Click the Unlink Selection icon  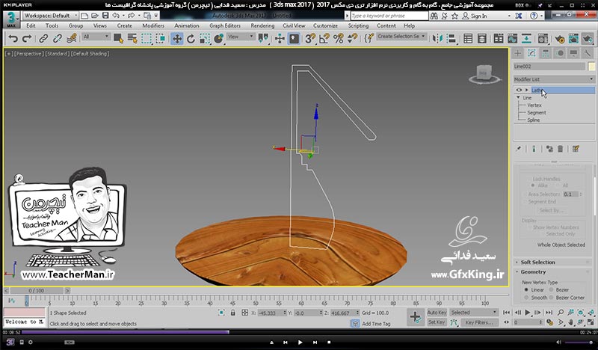click(x=58, y=39)
